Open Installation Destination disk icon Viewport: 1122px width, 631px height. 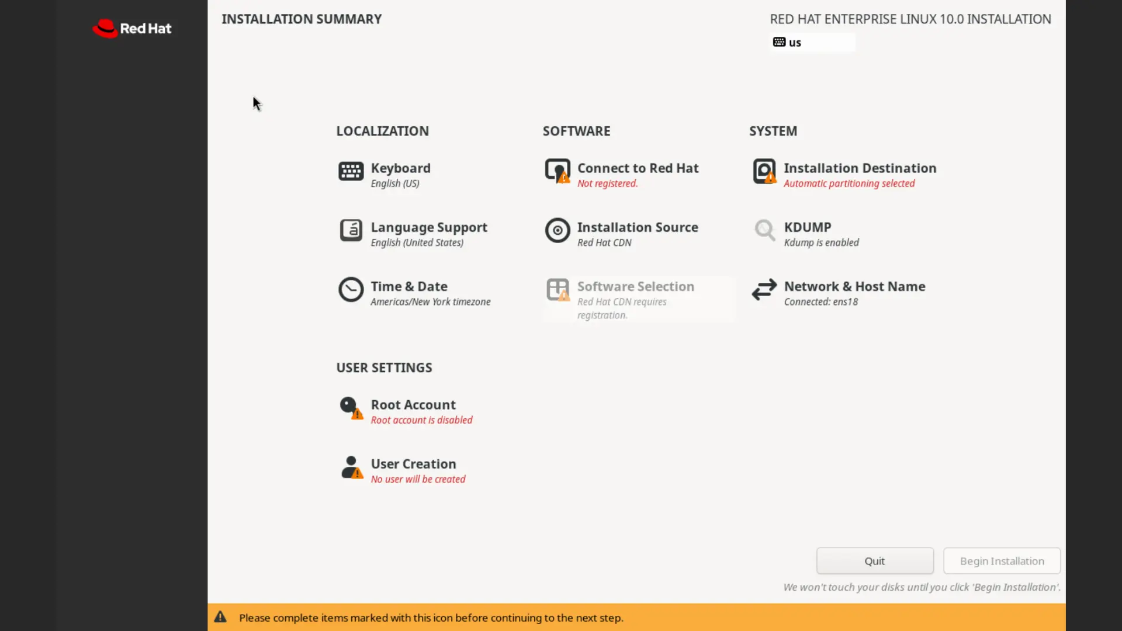pos(764,171)
